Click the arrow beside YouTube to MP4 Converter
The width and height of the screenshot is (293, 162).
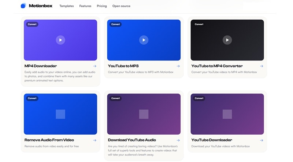pos(262,66)
